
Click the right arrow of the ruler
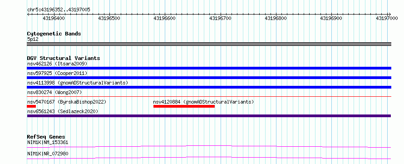(389, 14)
